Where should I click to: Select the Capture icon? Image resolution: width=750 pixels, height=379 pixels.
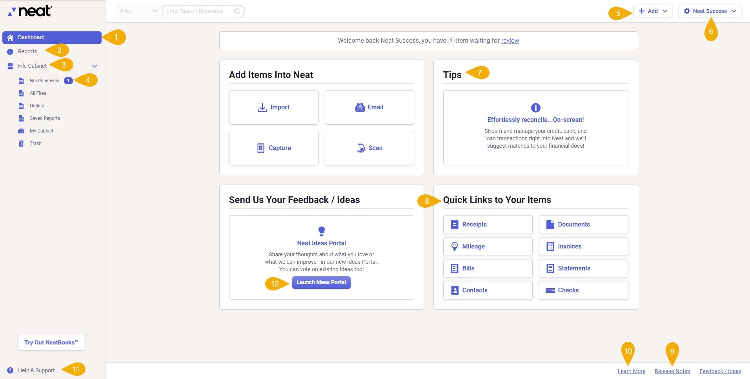click(261, 148)
